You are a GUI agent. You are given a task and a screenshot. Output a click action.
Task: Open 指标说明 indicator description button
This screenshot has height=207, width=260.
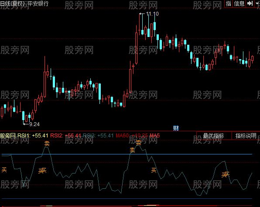tap(246, 136)
